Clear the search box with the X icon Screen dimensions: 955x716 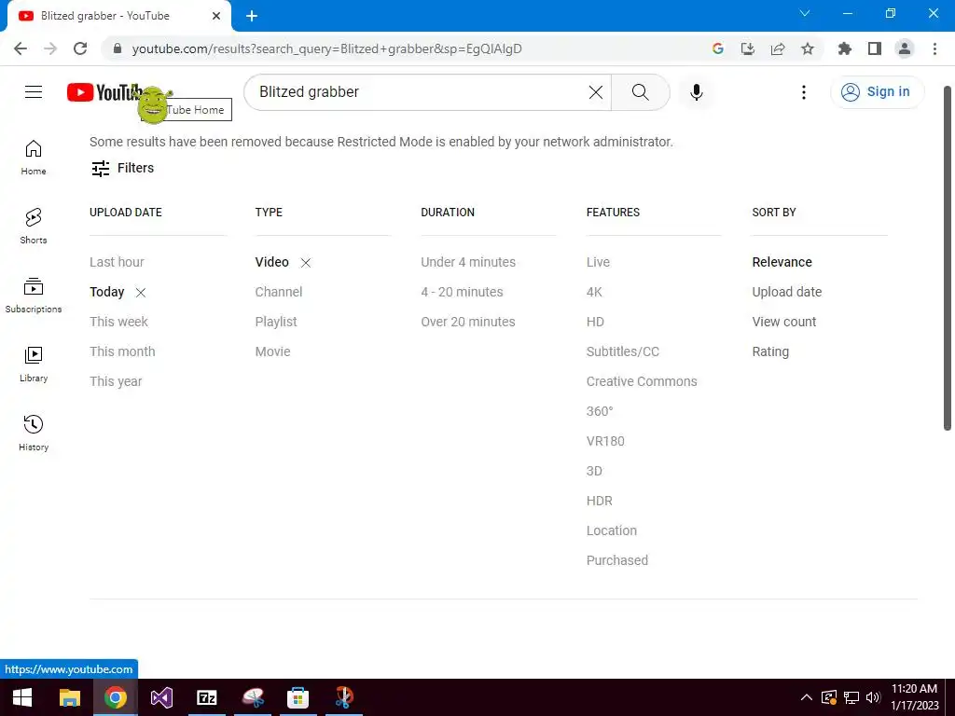pyautogui.click(x=596, y=92)
